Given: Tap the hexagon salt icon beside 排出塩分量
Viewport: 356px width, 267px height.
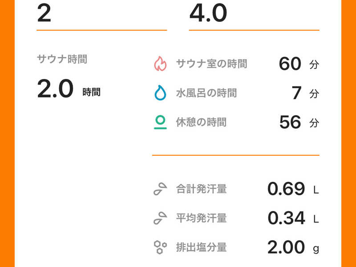Looking at the screenshot, I should click(160, 247).
